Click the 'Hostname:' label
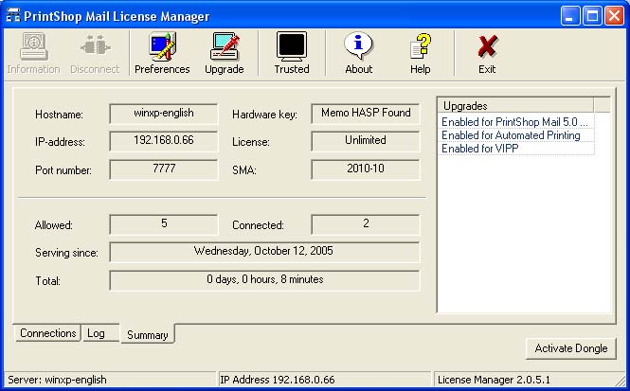630x391 pixels. coord(59,115)
